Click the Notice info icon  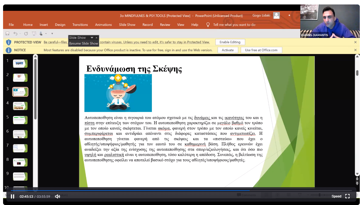coord(9,50)
